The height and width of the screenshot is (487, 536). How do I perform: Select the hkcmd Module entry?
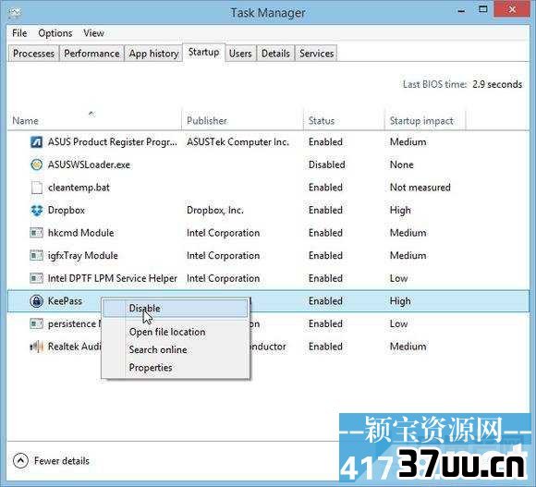click(80, 233)
